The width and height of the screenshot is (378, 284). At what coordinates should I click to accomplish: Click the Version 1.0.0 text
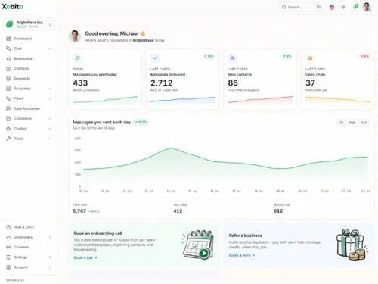15,280
